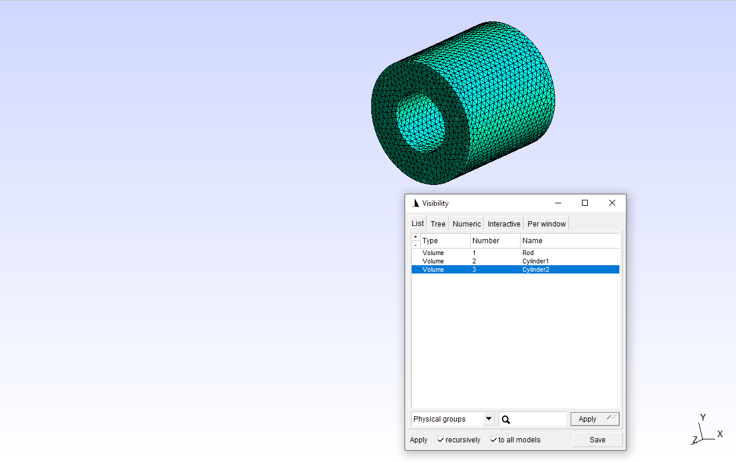Viewport: 736px width, 462px height.
Task: Click the minus invert-selection button
Action: pos(415,244)
